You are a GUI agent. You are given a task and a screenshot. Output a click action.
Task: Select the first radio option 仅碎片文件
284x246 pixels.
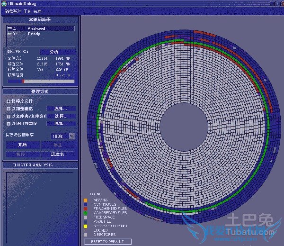click(x=9, y=101)
